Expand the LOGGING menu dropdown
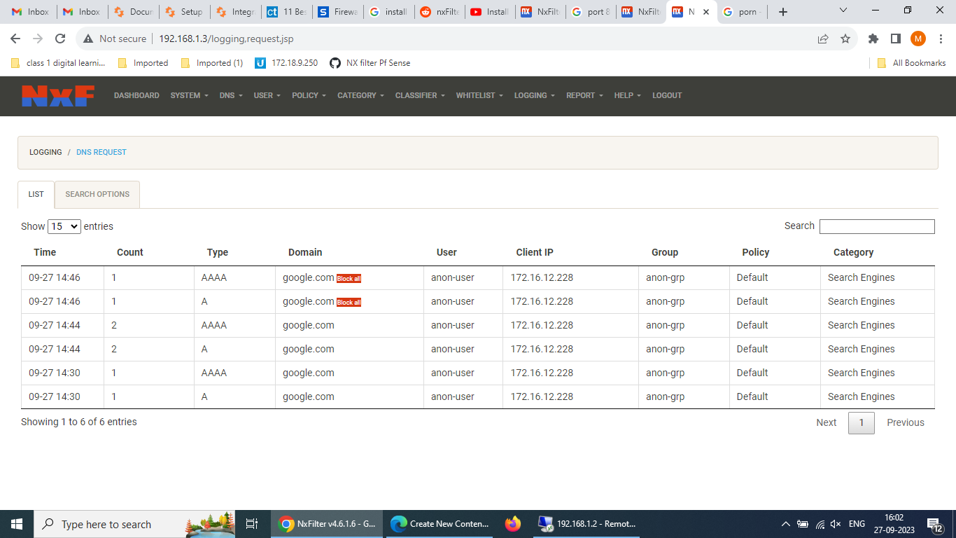956x538 pixels. pos(534,96)
